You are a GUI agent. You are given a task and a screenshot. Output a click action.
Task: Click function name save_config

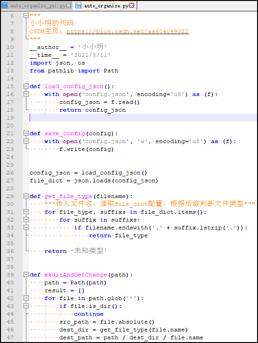(x=65, y=134)
